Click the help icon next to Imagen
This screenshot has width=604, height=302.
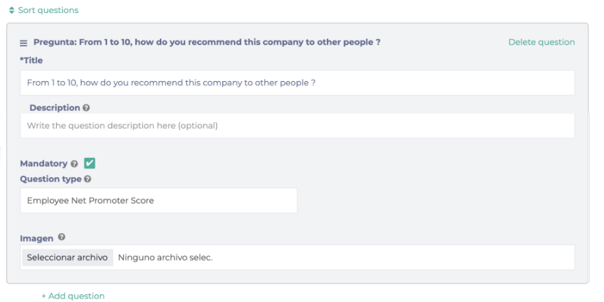(x=62, y=237)
